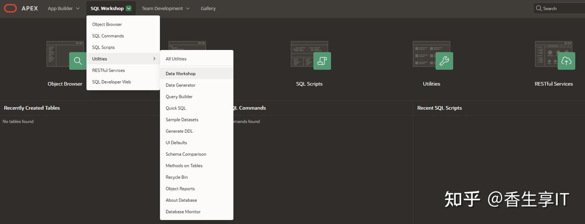Click the No tables found text
585x224 pixels.
coord(18,121)
